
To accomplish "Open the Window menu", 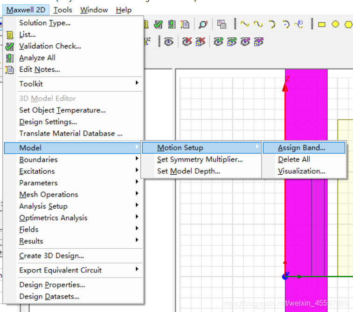I will pos(94,10).
